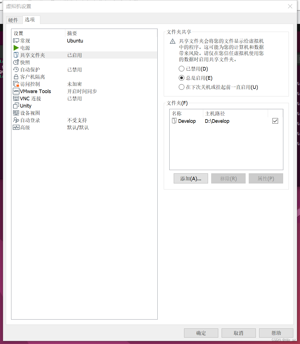Click the 已启用 summary for shared folders
The height and width of the screenshot is (344, 300).
pos(75,55)
